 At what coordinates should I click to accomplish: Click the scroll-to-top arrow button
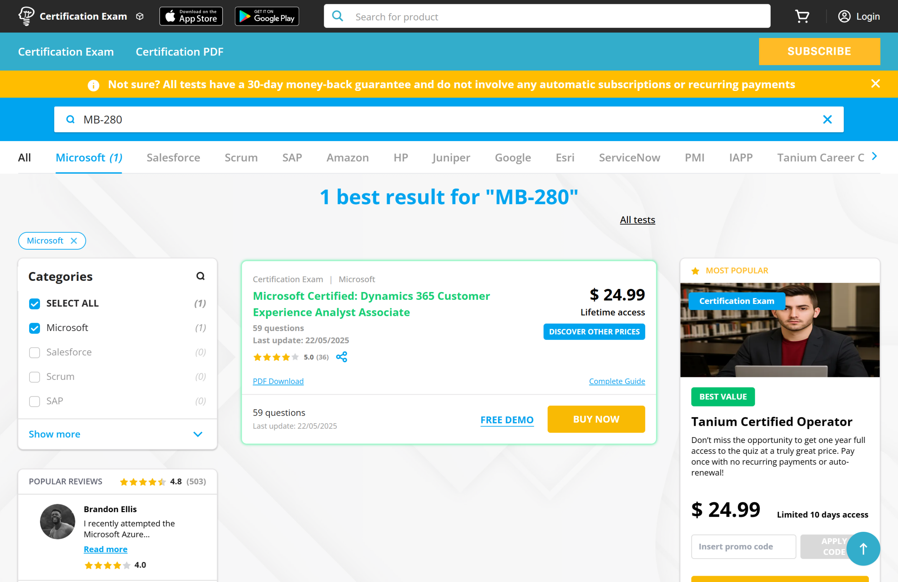863,548
